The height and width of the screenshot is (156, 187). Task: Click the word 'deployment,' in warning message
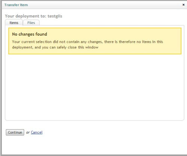point(23,47)
